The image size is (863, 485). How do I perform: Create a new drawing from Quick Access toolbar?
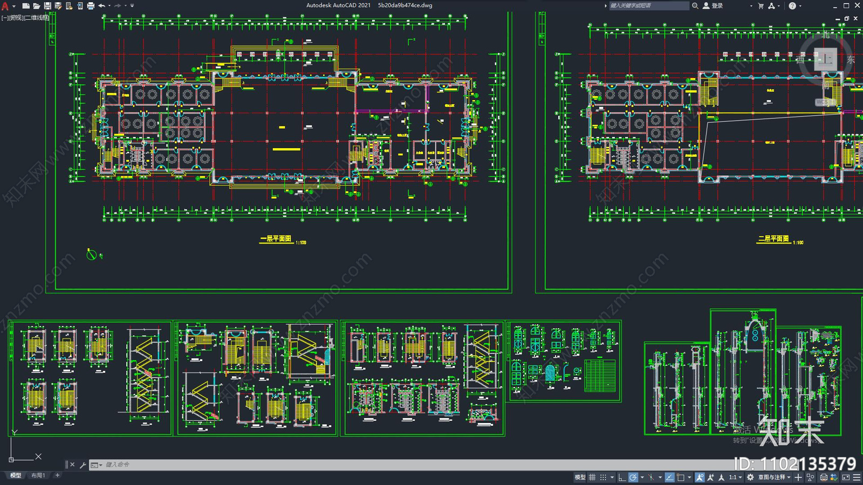click(x=26, y=5)
